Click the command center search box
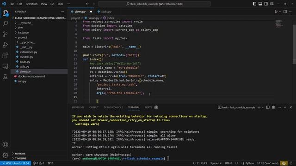Viewport: 296px width, 166px height. [154, 4]
